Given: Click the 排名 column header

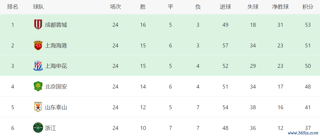Looking at the screenshot, I should 13,7.
